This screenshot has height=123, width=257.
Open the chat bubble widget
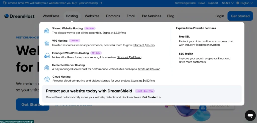(250, 115)
